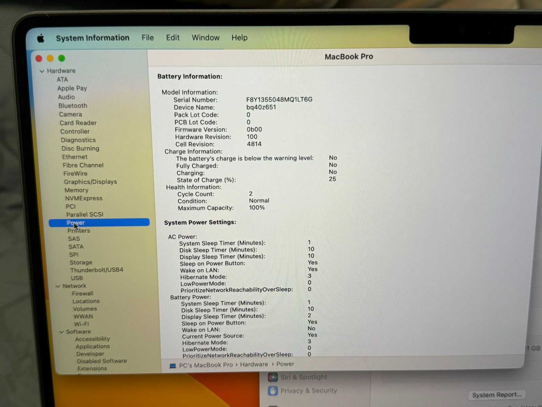Open Siri & Spotlight in Settings window
This screenshot has width=542, height=407.
tap(298, 377)
